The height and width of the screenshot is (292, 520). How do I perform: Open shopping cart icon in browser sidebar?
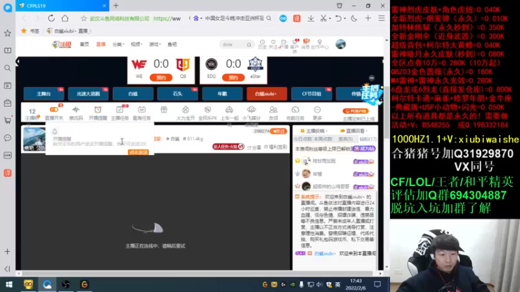click(x=7, y=120)
